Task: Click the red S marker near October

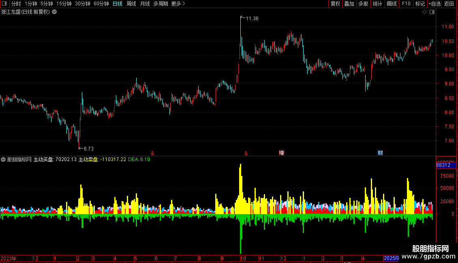Action: [x=246, y=153]
